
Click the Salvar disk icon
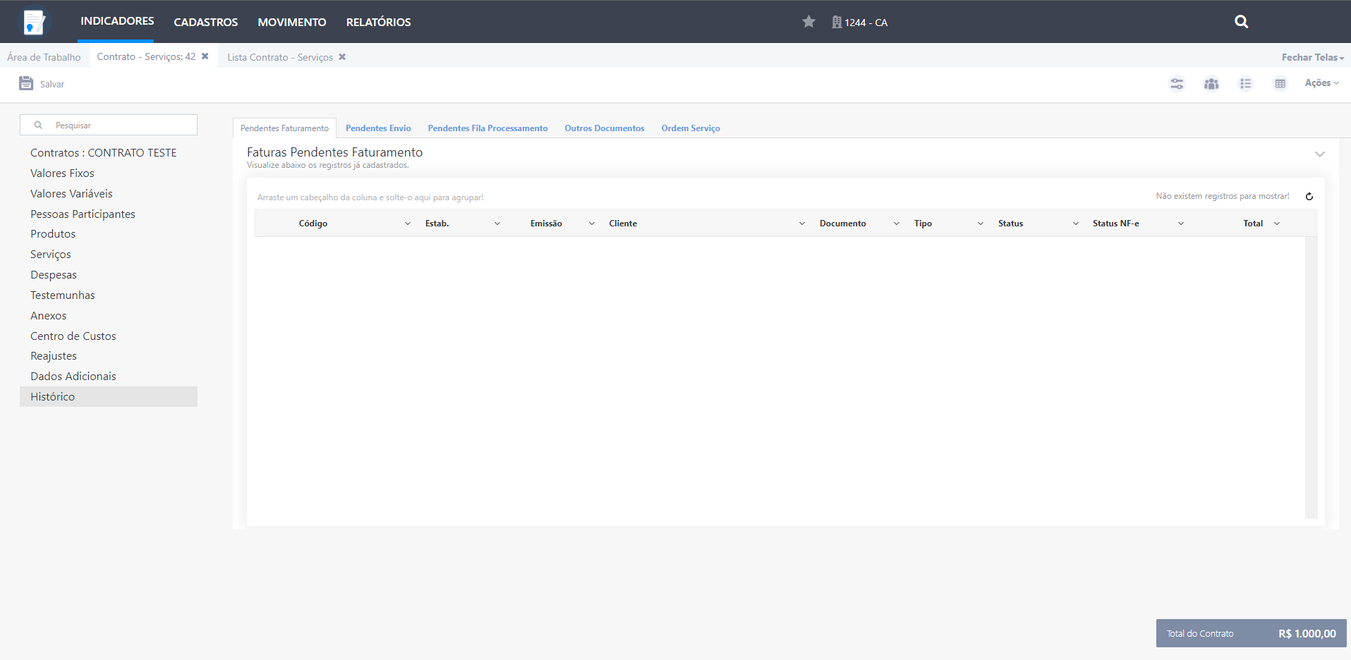pos(26,83)
